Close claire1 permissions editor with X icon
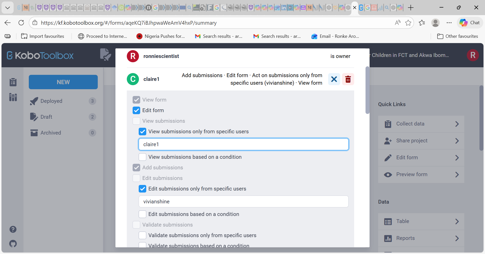Viewport: 485px width, 254px height. pos(334,79)
